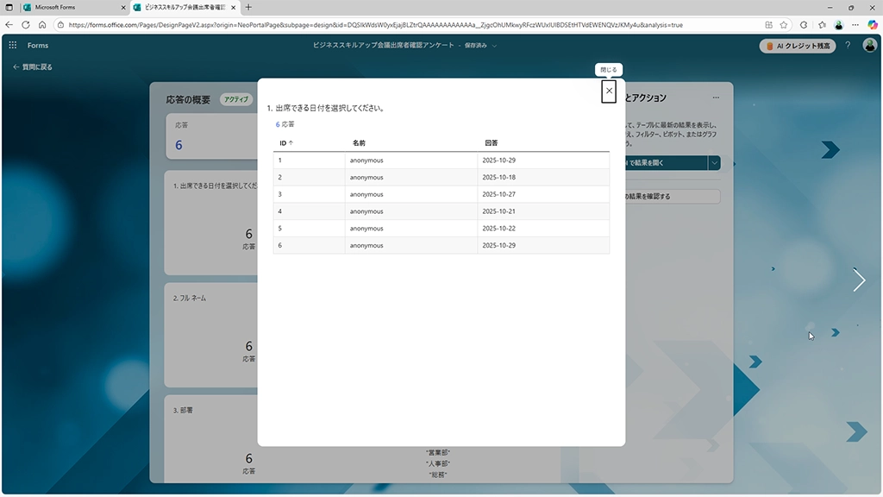The image size is (883, 497).
Task: Open the help question mark icon
Action: point(848,45)
